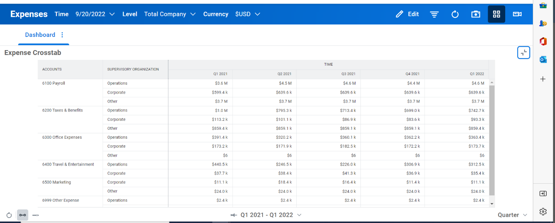
Task: Open the Quarter granularity dropdown
Action: [x=512, y=215]
